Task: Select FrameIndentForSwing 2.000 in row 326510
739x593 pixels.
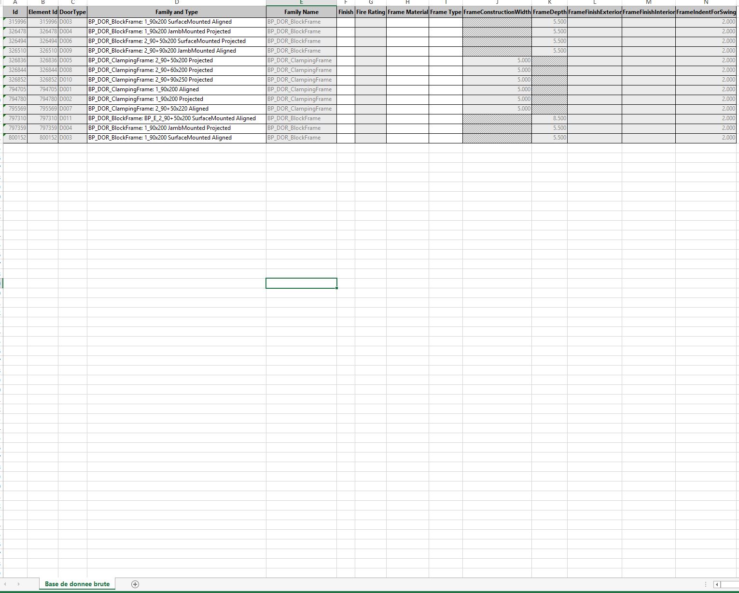Action: point(706,51)
